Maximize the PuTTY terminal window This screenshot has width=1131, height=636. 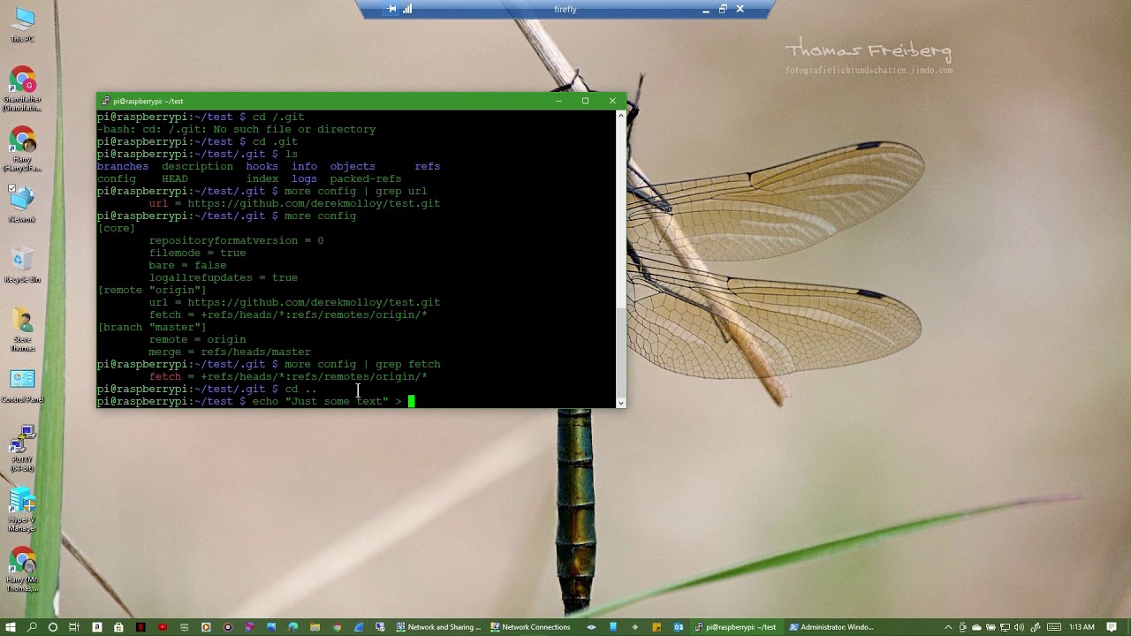585,101
